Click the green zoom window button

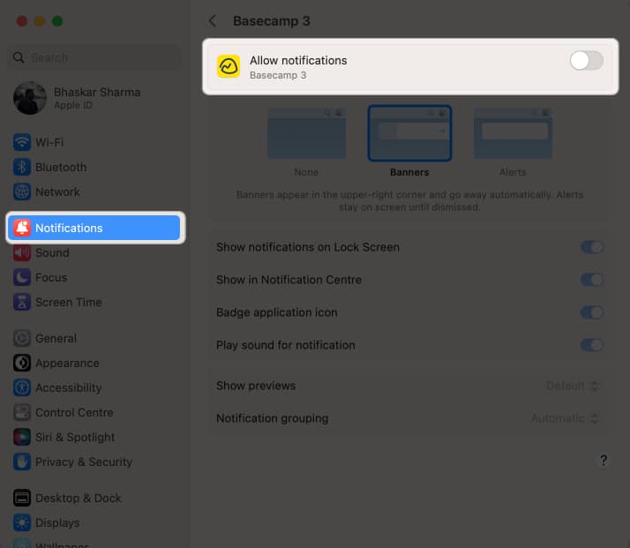[x=57, y=21]
